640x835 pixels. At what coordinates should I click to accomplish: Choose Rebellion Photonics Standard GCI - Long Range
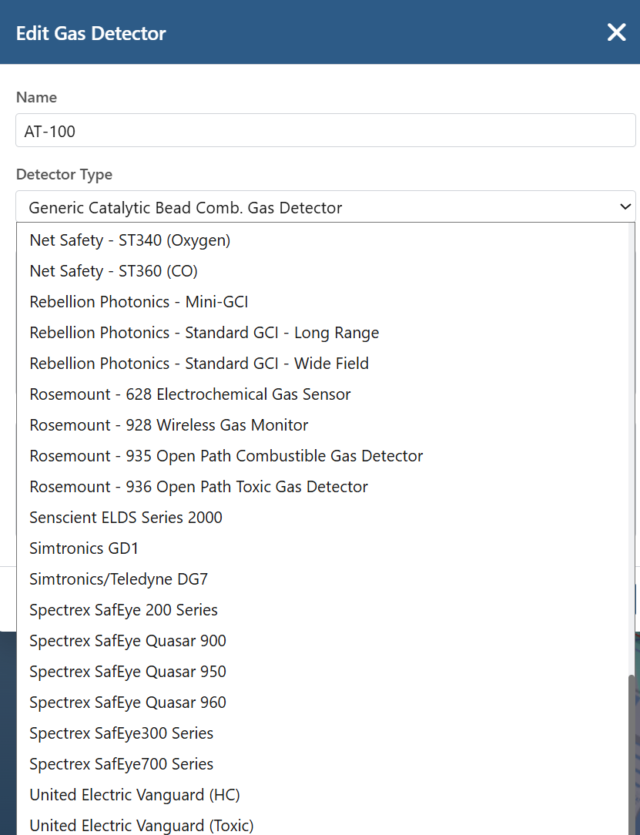pos(323,333)
